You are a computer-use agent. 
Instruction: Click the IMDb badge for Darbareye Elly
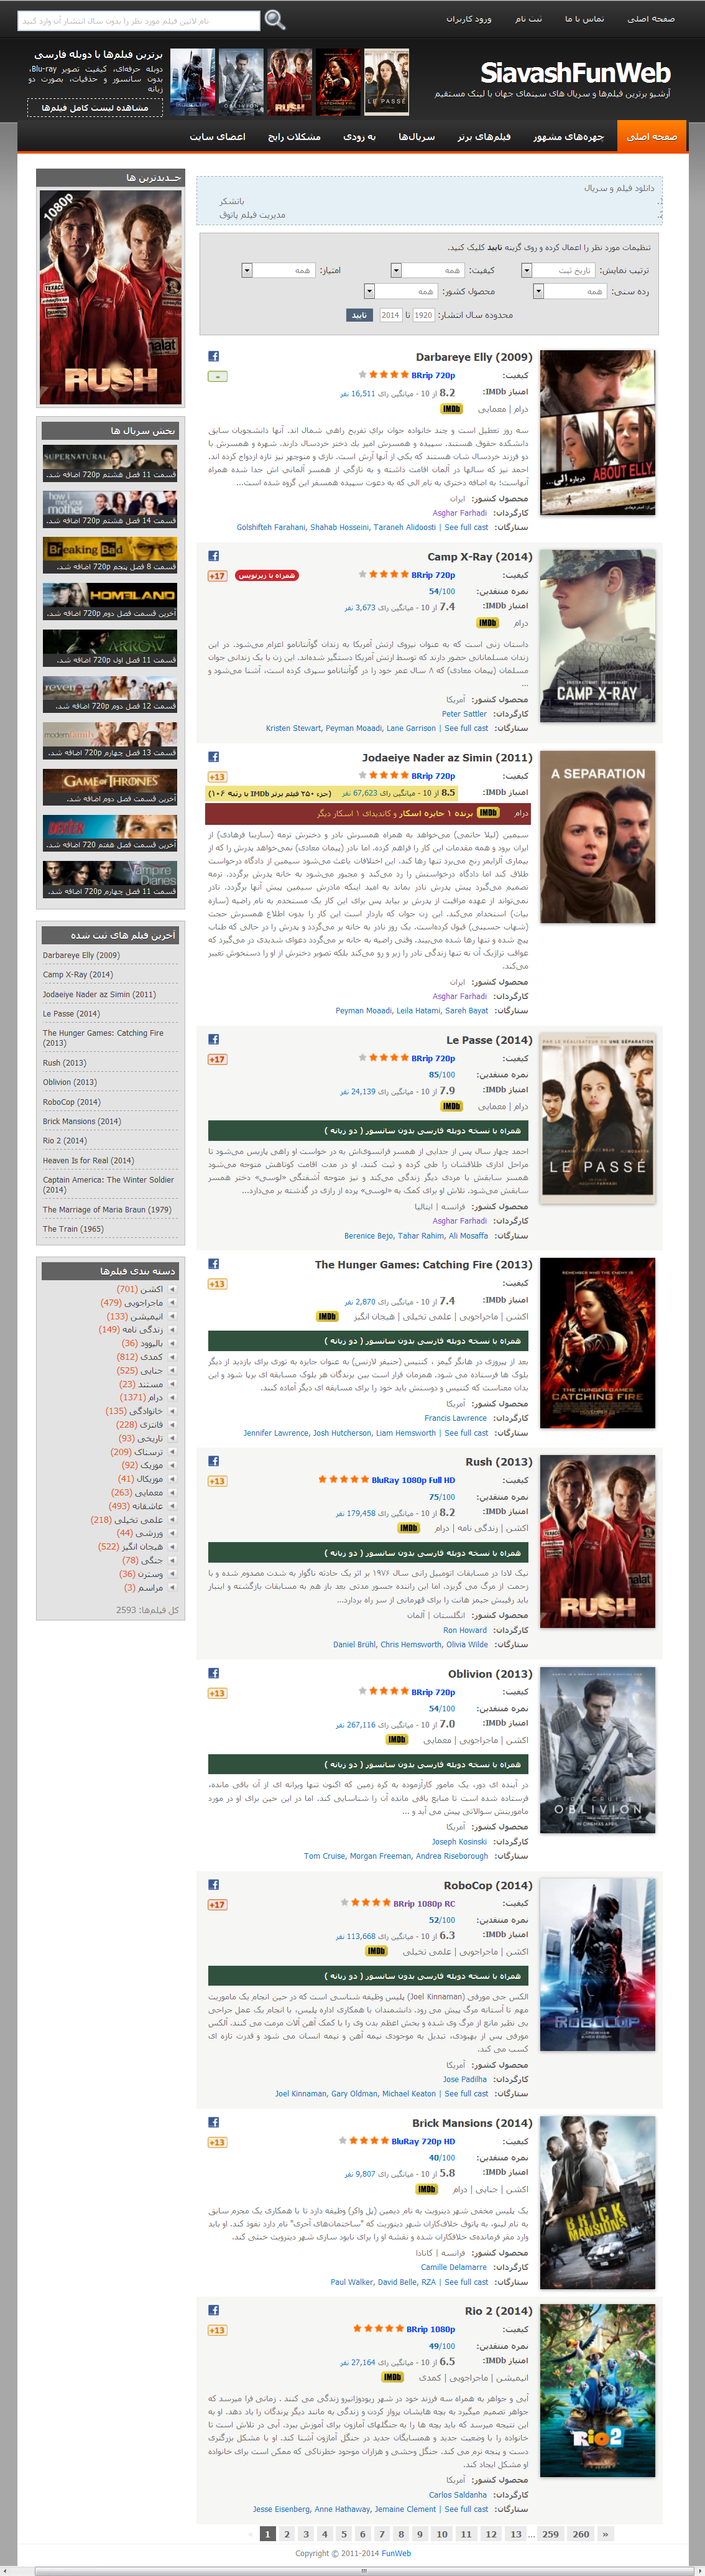pos(452,408)
